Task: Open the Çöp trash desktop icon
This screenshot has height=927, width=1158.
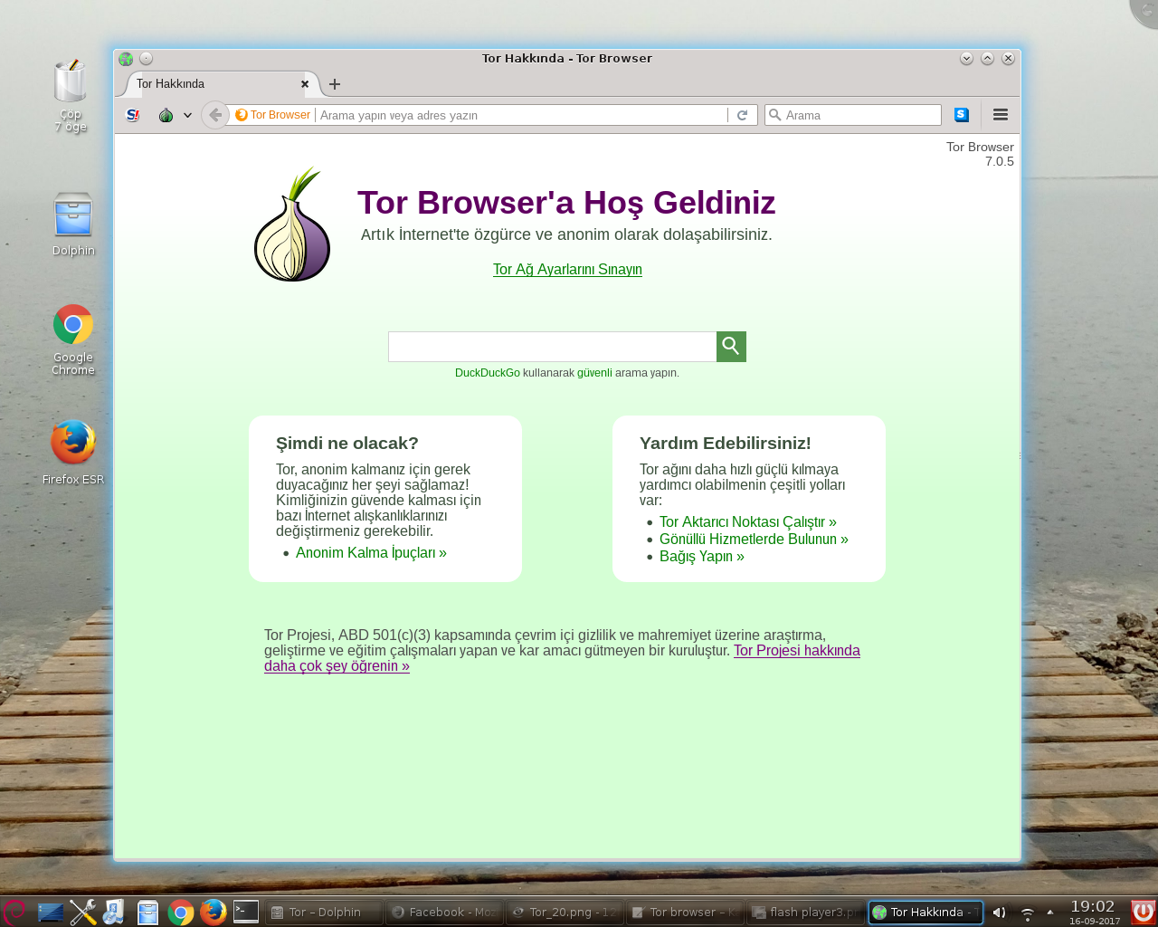Action: (70, 95)
